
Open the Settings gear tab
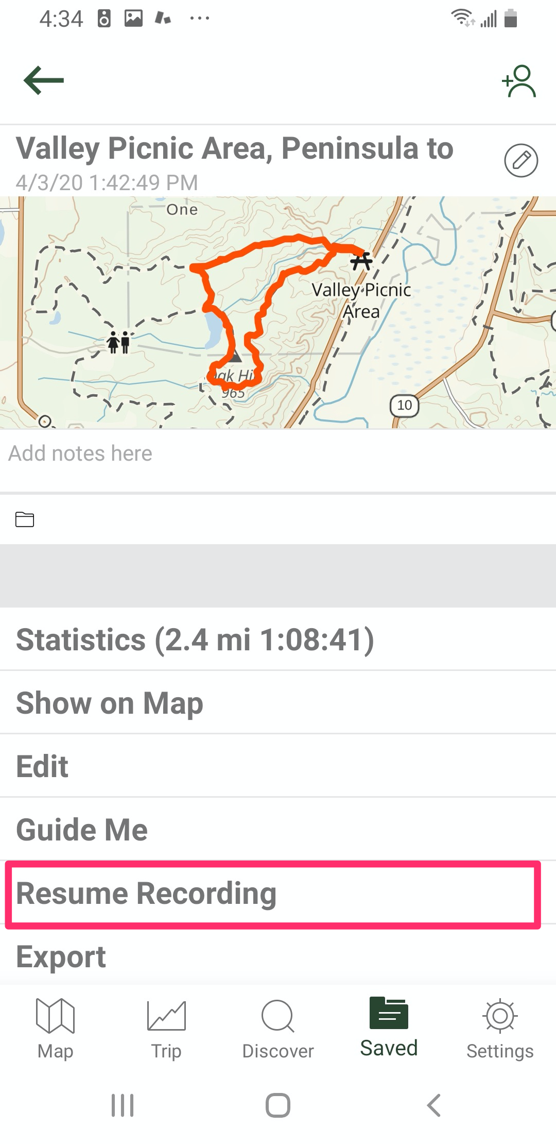click(500, 1029)
